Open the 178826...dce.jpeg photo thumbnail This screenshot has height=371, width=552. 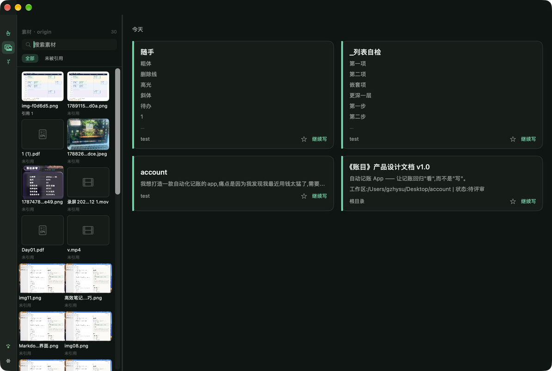[88, 134]
